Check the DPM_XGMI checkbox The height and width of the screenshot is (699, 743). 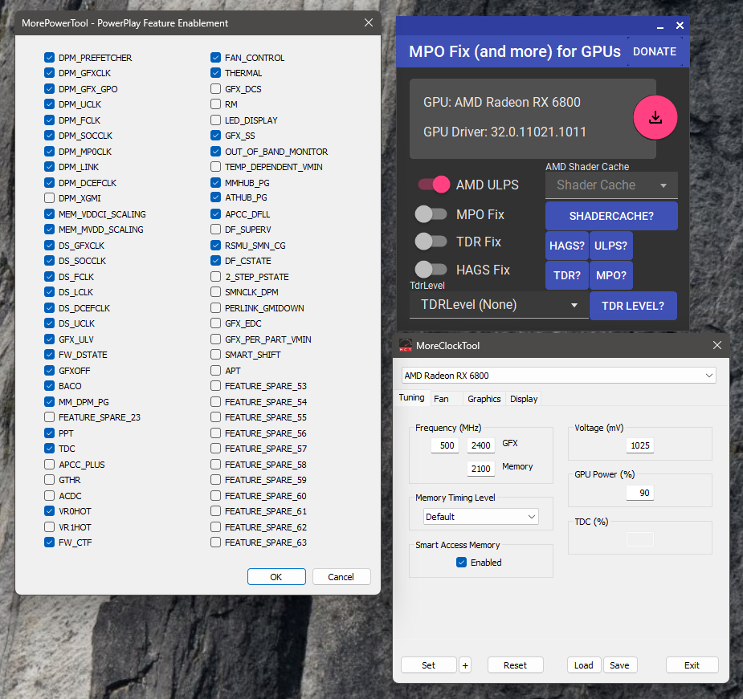49,198
